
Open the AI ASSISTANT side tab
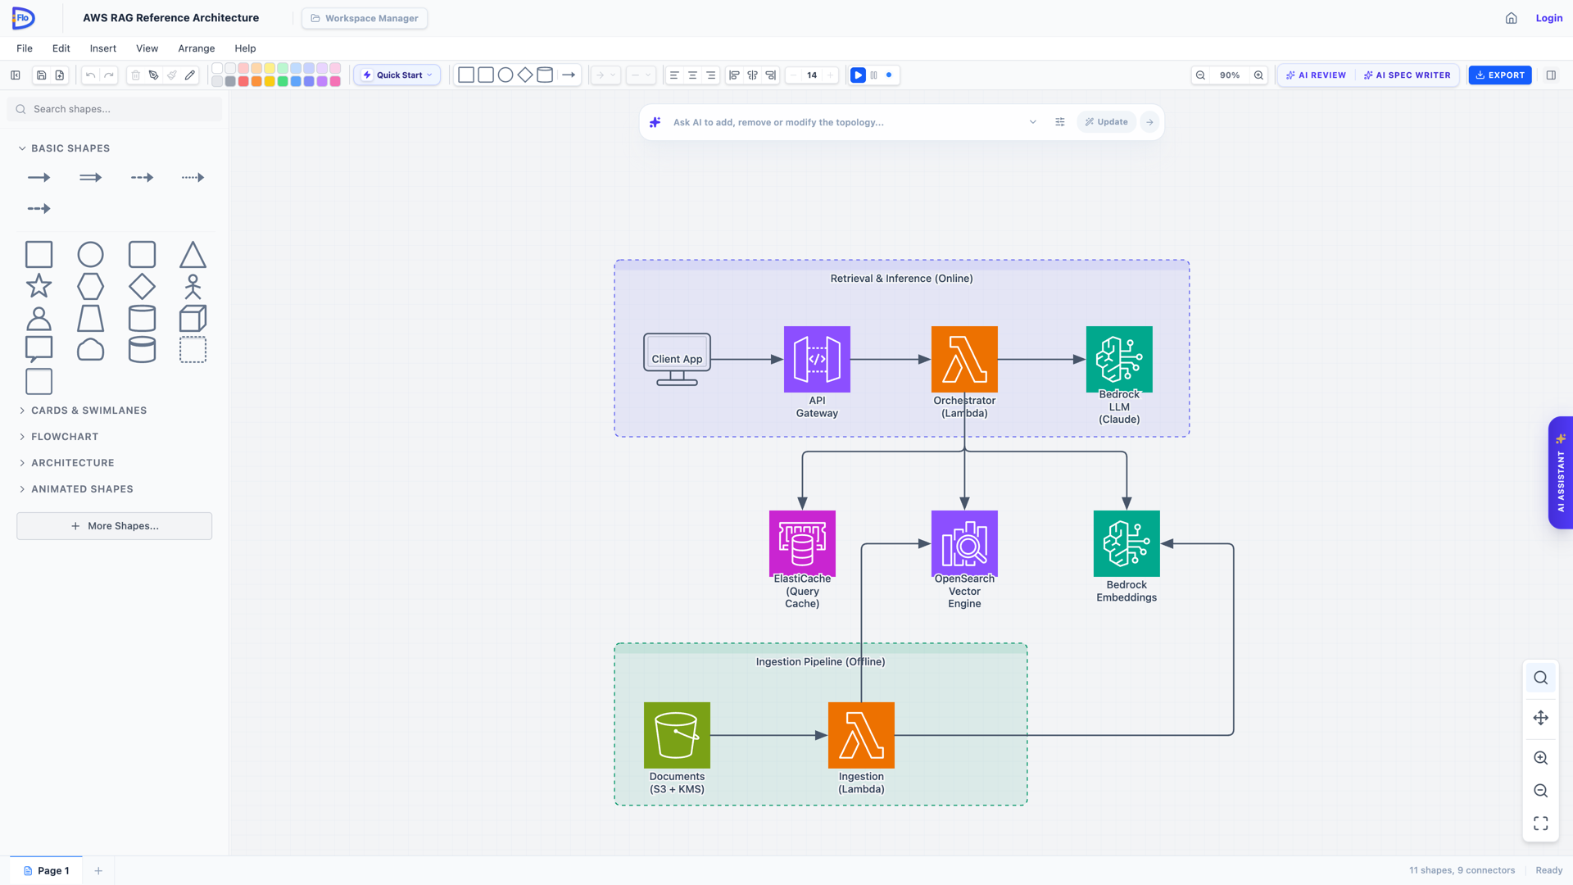click(x=1561, y=473)
